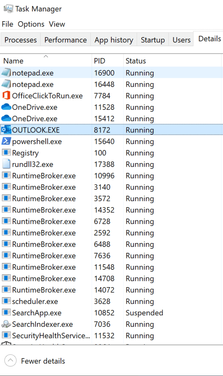Switch to the Startup tab
223x376 pixels.
coord(153,40)
